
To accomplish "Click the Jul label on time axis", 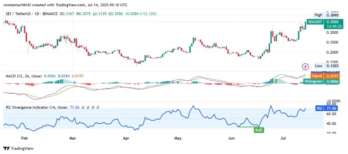I will coord(283,138).
